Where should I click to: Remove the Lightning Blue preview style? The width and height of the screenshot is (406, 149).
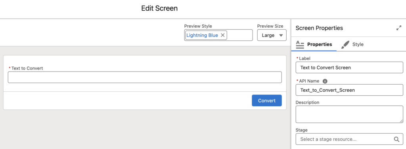222,35
